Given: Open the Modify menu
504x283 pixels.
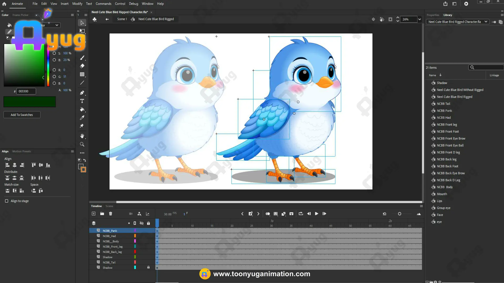Looking at the screenshot, I should [77, 4].
